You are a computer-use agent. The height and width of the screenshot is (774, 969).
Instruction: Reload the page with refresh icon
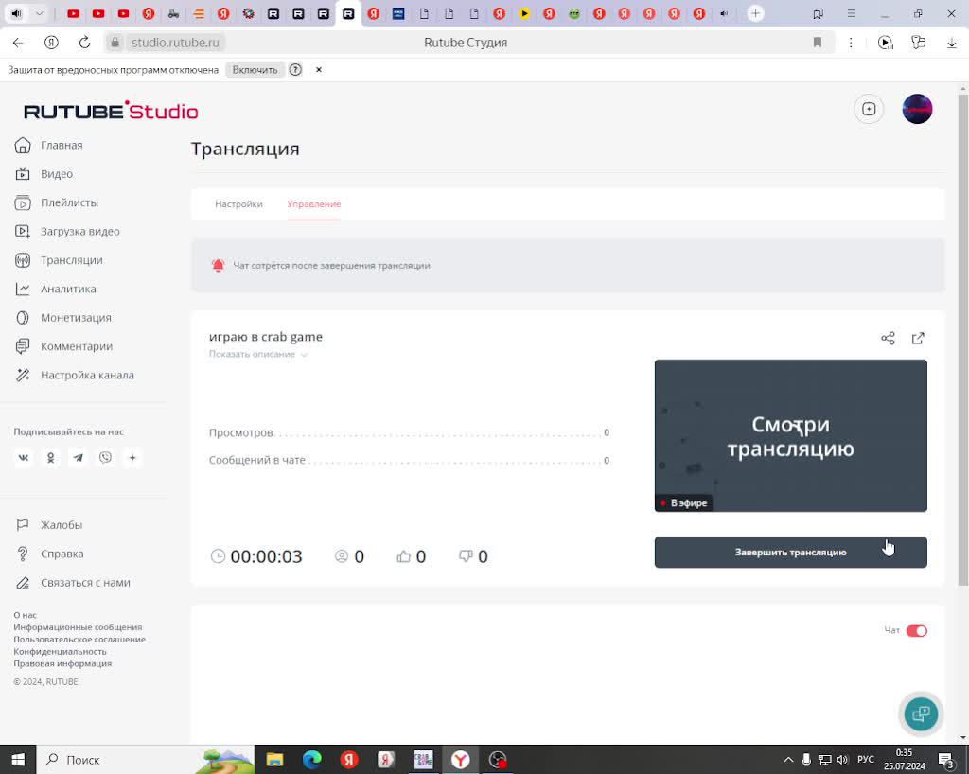[84, 43]
